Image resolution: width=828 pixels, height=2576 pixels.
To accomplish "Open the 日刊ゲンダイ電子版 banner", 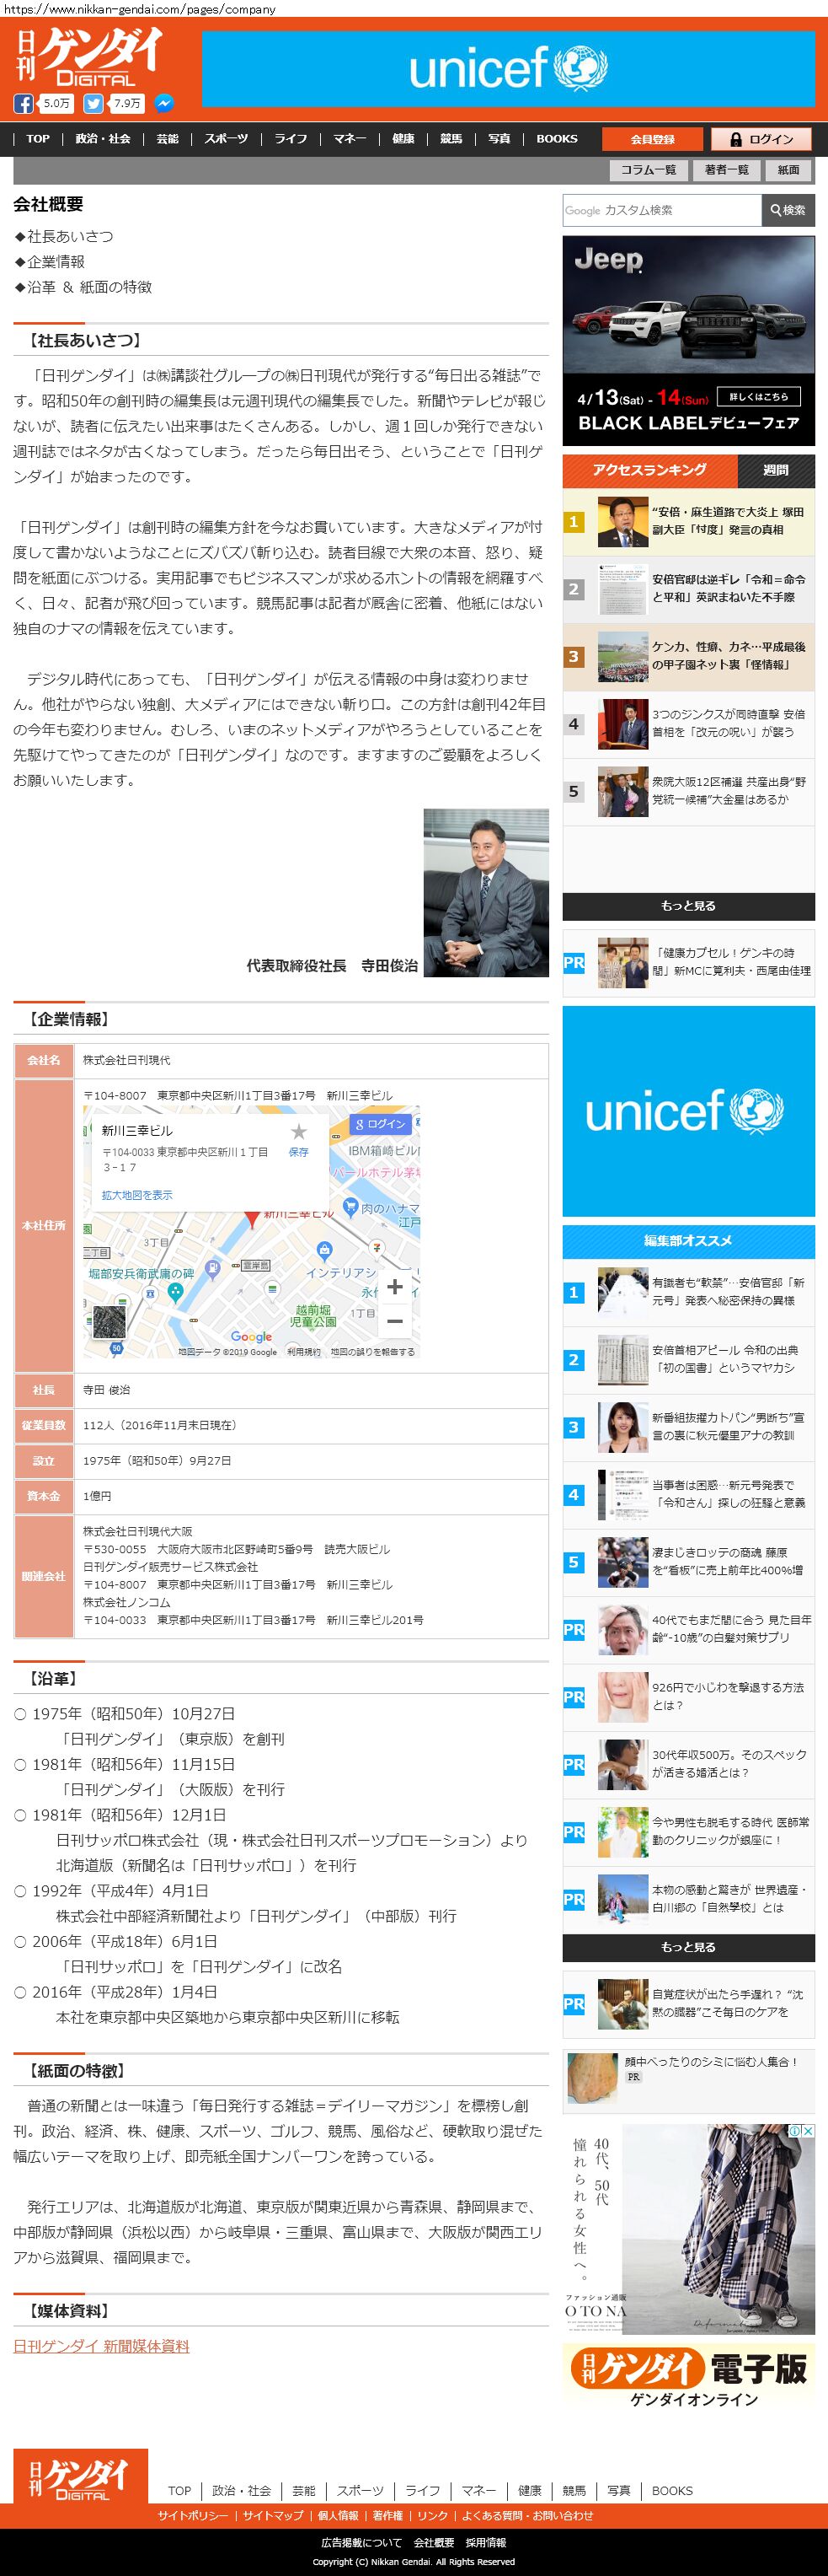I will tap(688, 2377).
